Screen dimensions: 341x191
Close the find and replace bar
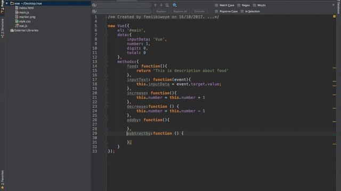tap(334, 5)
